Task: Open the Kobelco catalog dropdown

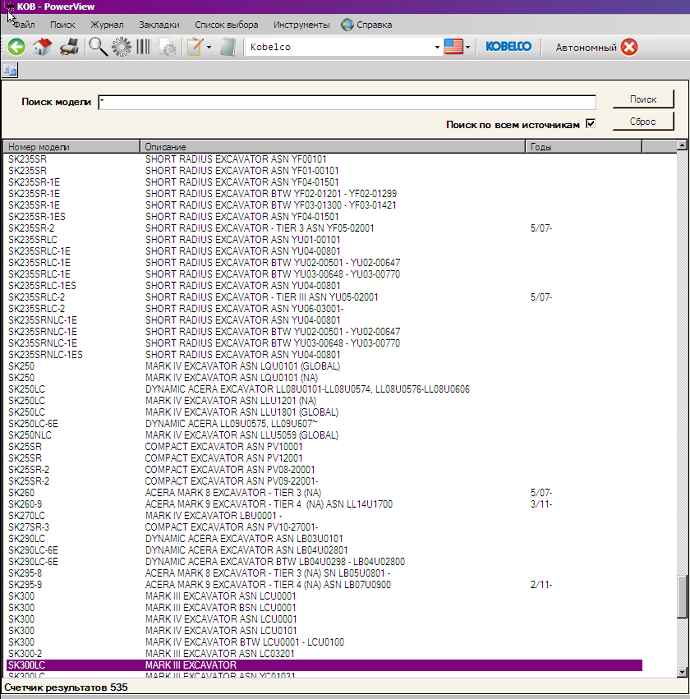Action: click(x=437, y=47)
